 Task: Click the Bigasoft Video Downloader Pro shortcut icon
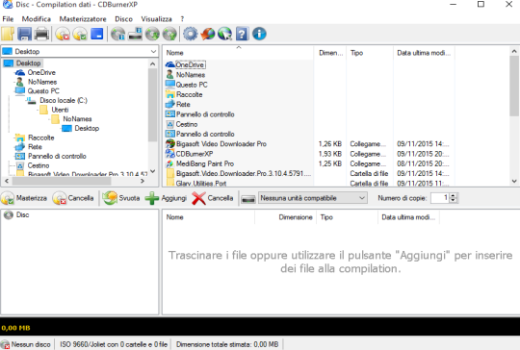pos(170,143)
